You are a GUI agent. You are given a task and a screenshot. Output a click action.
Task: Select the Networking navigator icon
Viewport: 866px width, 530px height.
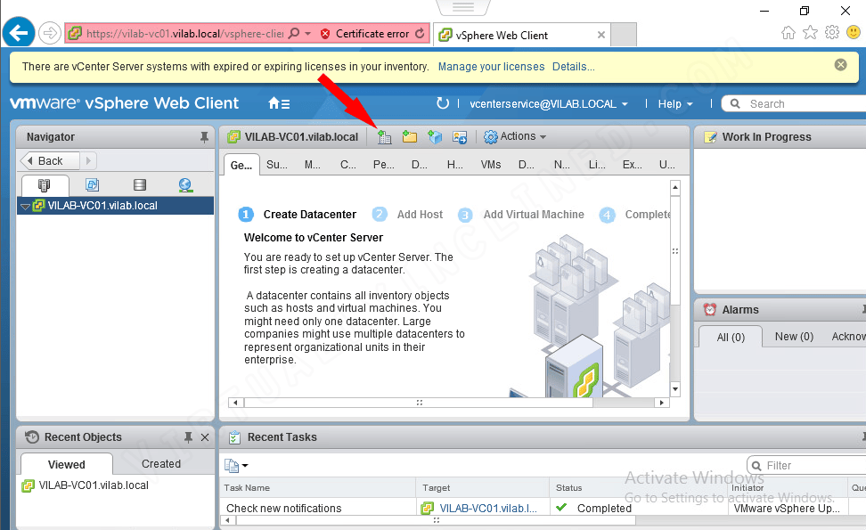185,185
